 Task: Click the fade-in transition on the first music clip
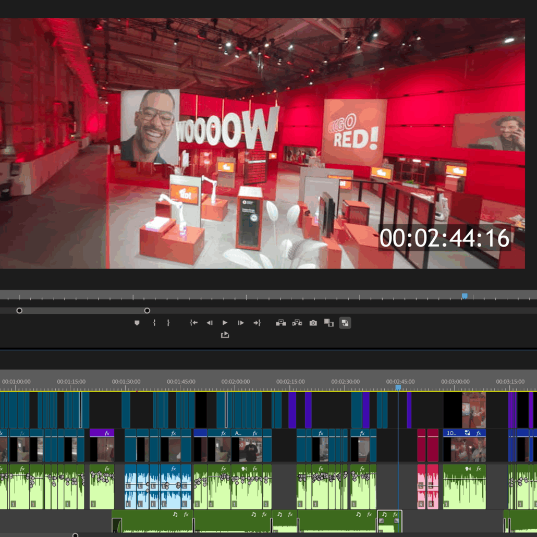[117, 525]
